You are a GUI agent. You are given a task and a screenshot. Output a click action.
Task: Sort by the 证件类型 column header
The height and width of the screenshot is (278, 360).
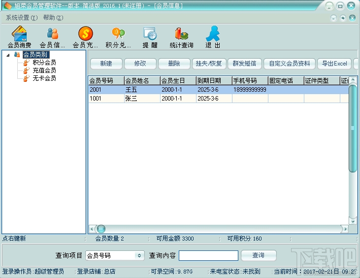[322, 81]
